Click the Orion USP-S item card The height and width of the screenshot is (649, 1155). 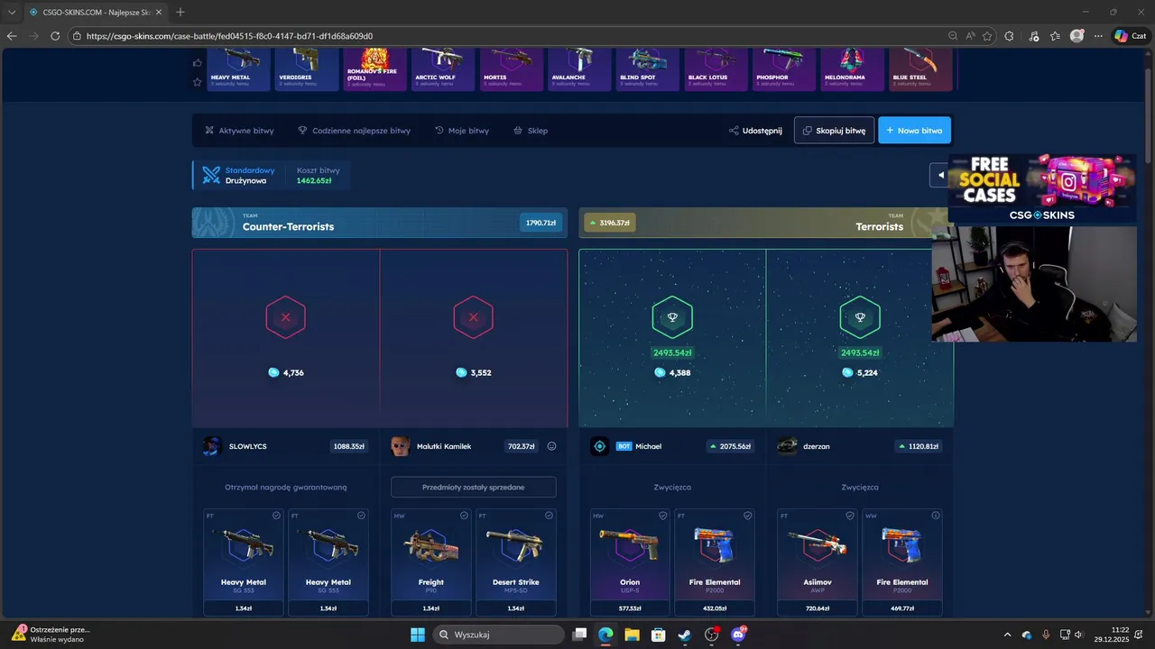click(x=630, y=562)
